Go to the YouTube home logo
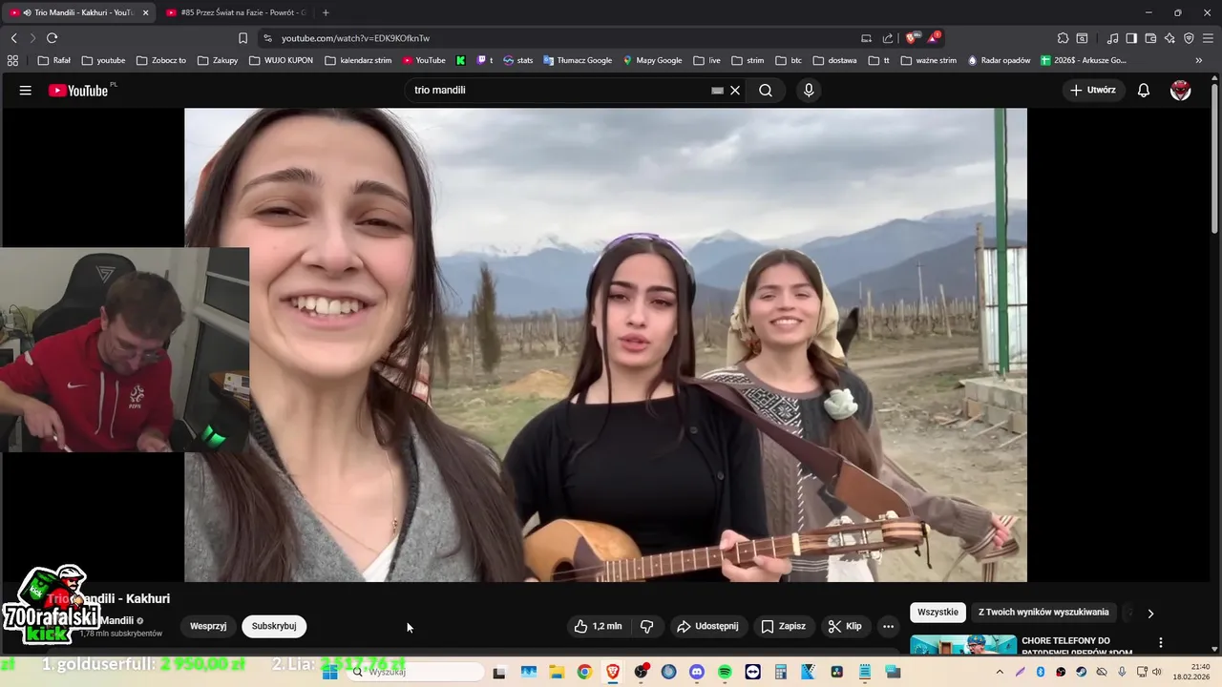1222x687 pixels. 78,91
